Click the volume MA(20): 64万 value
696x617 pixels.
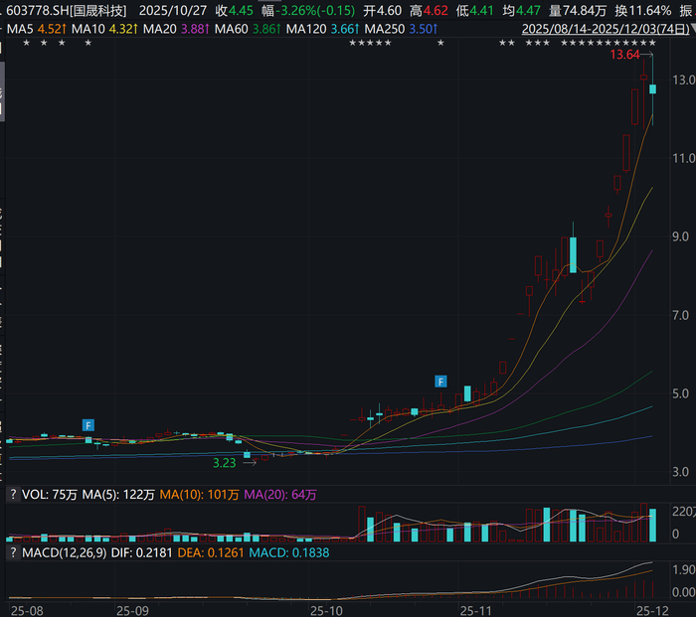pyautogui.click(x=280, y=494)
